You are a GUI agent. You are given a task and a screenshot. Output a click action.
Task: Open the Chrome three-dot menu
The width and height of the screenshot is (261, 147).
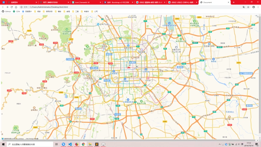coord(258,7)
